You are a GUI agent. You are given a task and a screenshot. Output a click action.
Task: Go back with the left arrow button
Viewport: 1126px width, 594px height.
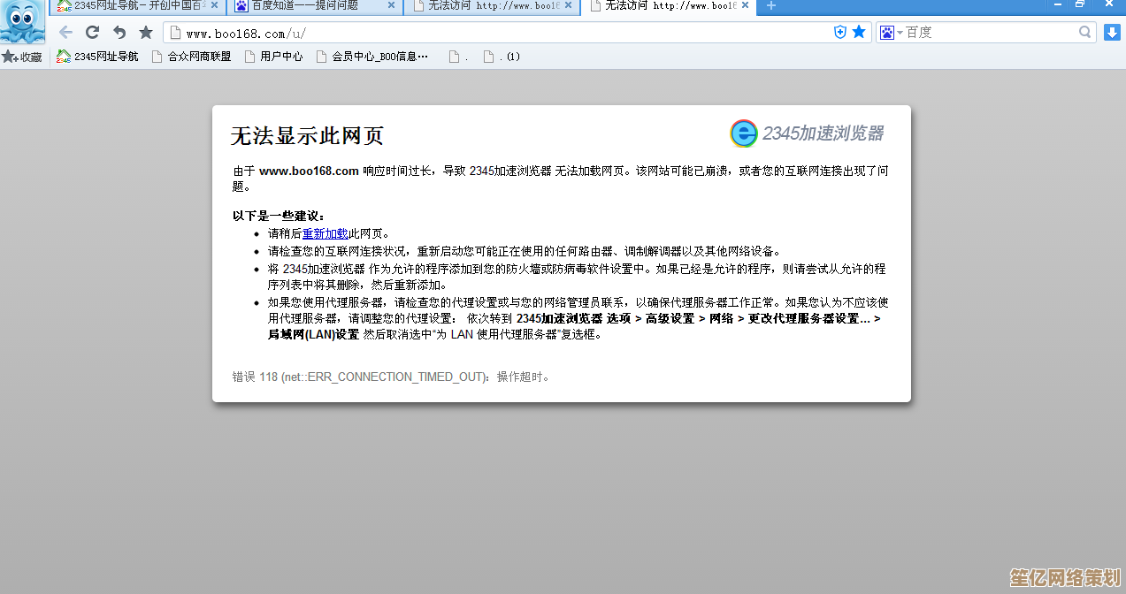(65, 33)
